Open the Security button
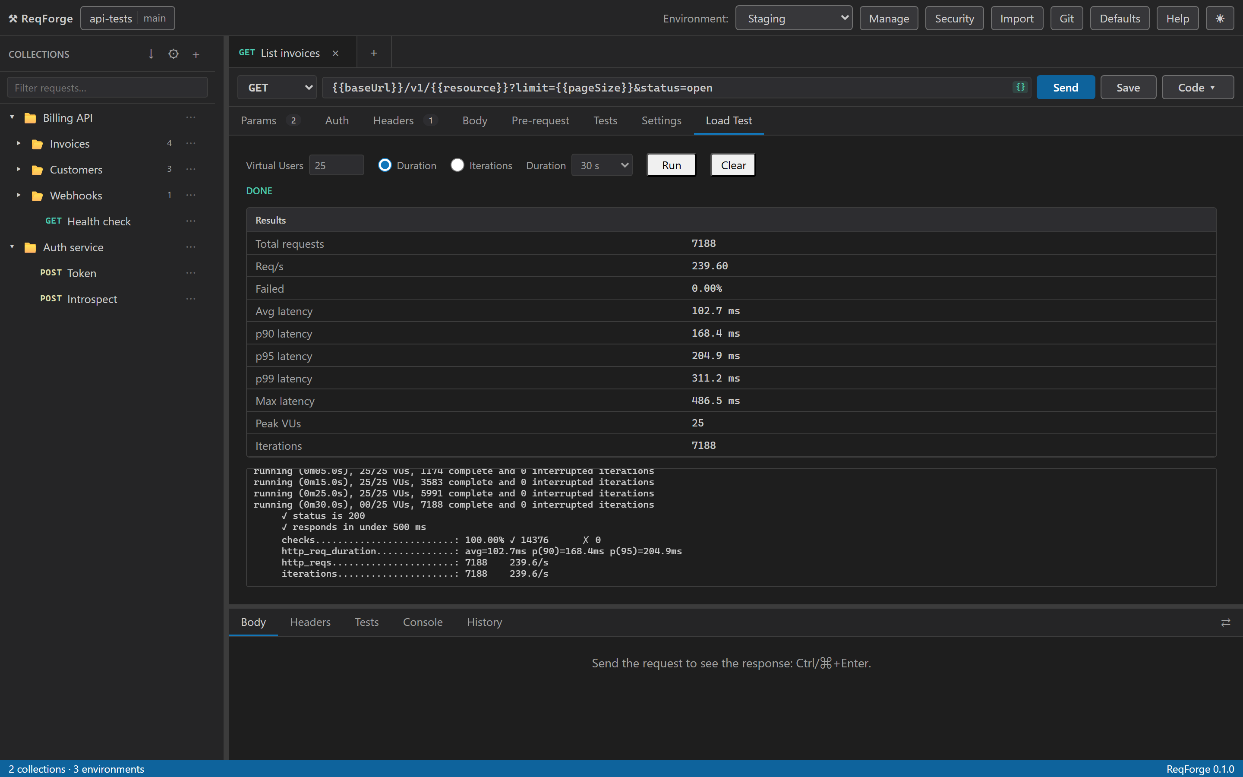Image resolution: width=1243 pixels, height=777 pixels. click(x=954, y=19)
